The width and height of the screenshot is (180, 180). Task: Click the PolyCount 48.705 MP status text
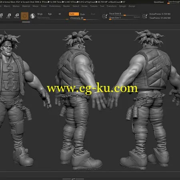point(97,2)
